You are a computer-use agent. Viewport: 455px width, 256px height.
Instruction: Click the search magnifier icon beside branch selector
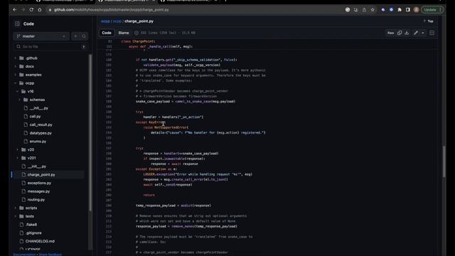tap(84, 36)
